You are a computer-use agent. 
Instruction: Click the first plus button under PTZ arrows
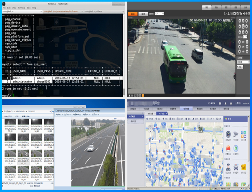coord(240,42)
